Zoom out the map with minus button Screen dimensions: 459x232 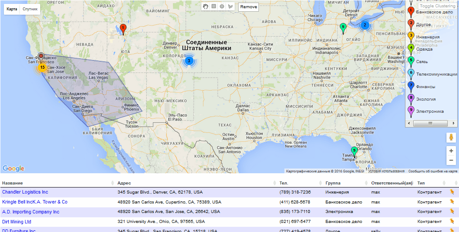click(x=451, y=160)
